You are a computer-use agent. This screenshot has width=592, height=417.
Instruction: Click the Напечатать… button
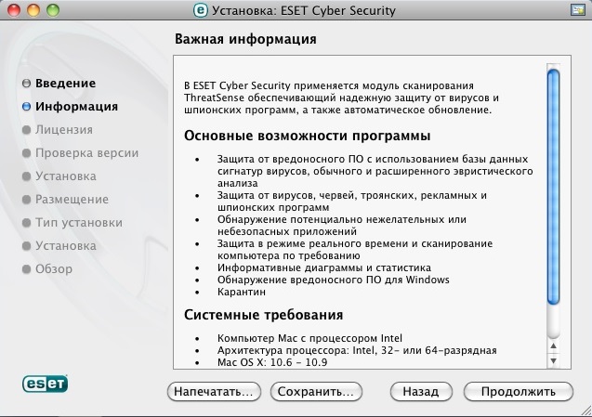click(214, 392)
